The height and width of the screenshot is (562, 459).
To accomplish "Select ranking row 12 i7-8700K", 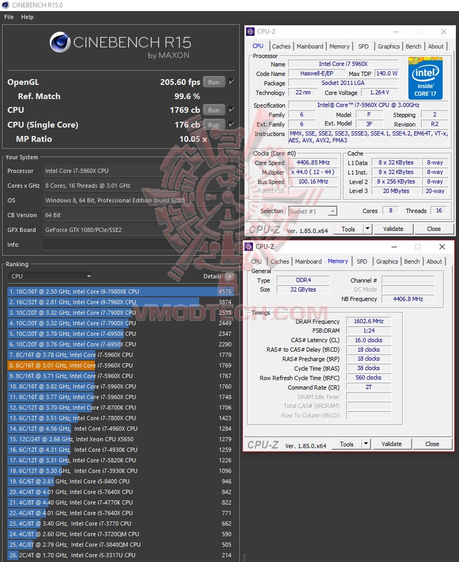I will click(x=121, y=408).
